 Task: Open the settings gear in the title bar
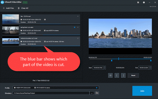[144, 2]
